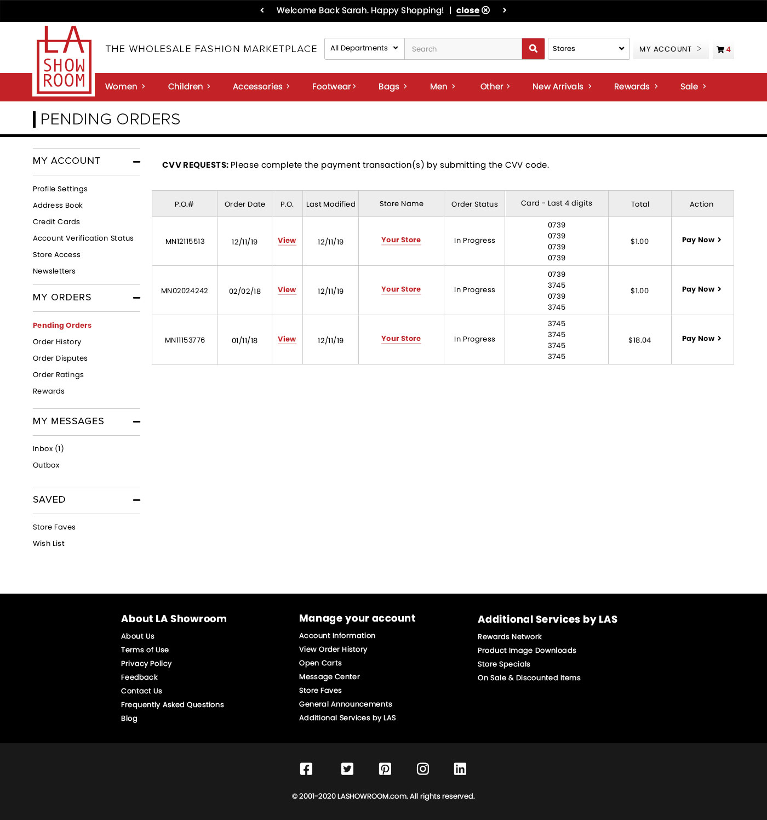Open the Pinterest icon in footer

click(385, 768)
